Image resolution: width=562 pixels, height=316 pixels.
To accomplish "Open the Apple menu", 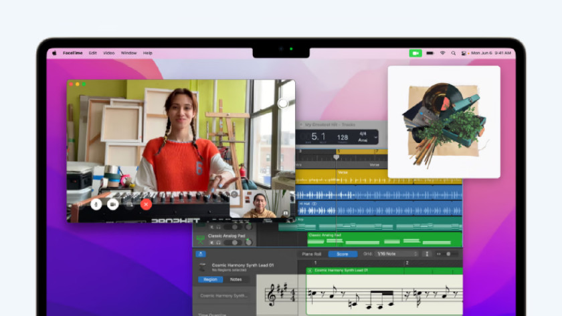I will click(54, 53).
